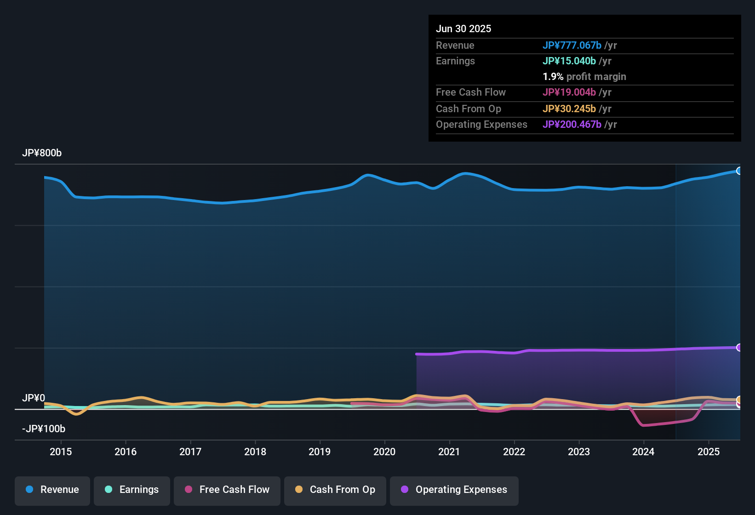Viewport: 755px width, 515px height.
Task: Click the shaded forecast region after 2024
Action: tap(708, 276)
